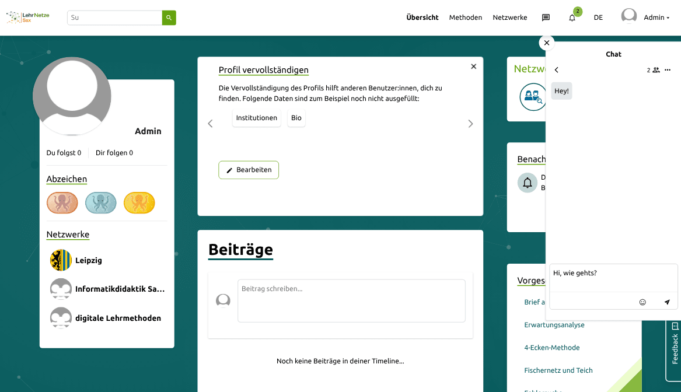The width and height of the screenshot is (681, 392).
Task: Show next profile suggestion with right chevron
Action: pyautogui.click(x=470, y=124)
